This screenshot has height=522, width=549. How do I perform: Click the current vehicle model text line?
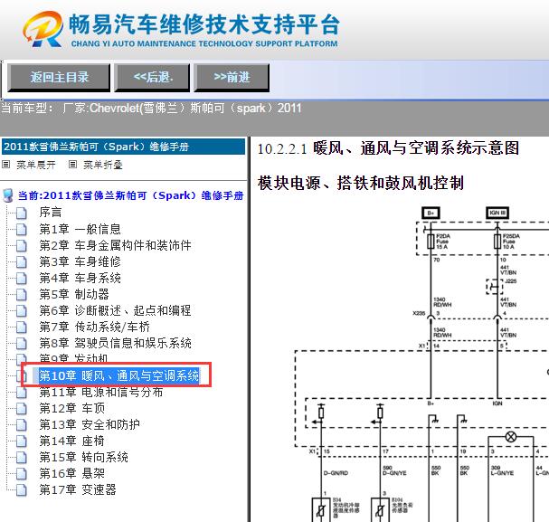pyautogui.click(x=151, y=109)
